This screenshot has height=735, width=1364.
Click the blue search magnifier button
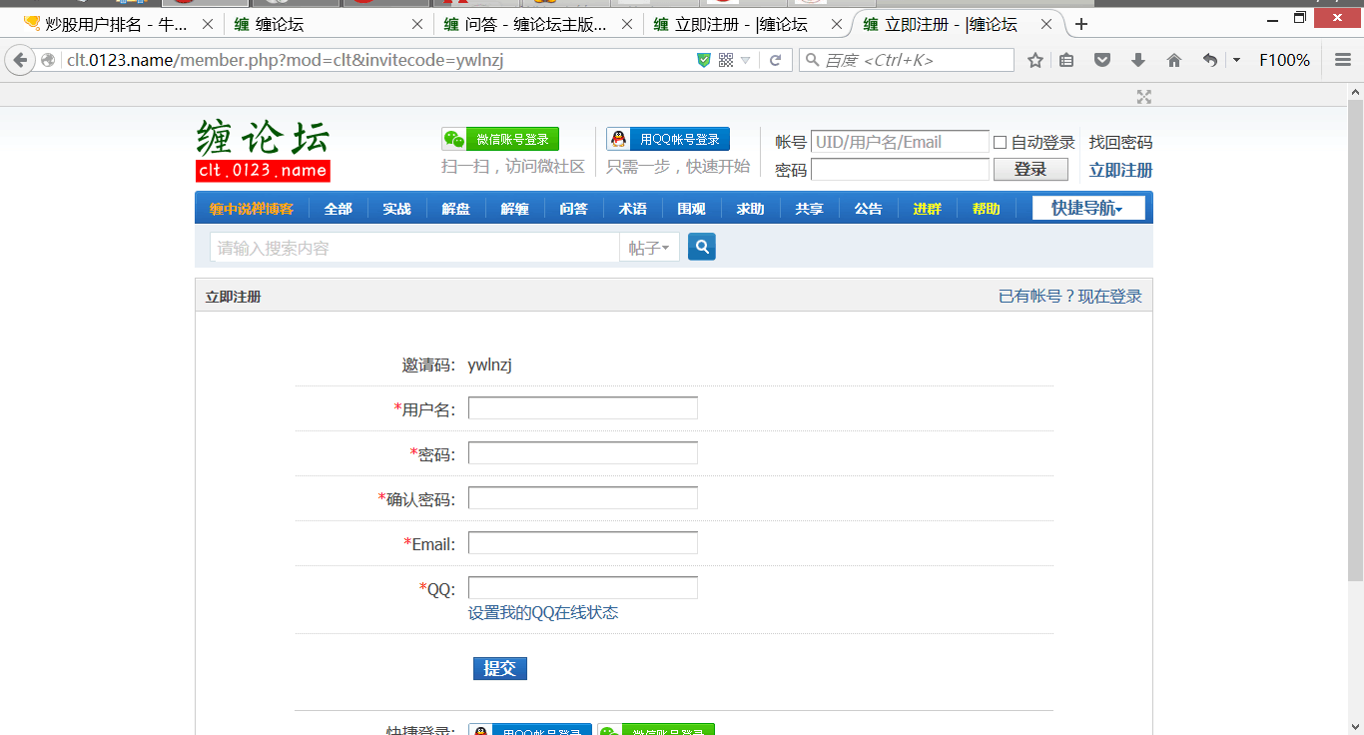click(x=702, y=247)
